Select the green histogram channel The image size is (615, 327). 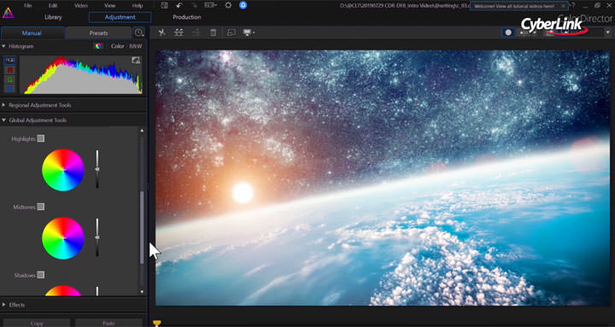coord(9,79)
